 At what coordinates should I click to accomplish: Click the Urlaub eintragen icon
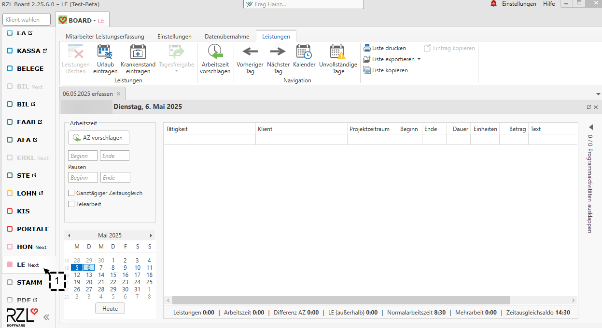point(104,52)
